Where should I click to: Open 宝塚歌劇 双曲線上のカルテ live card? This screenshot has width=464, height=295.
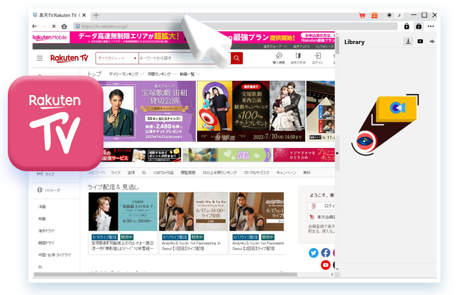[123, 223]
